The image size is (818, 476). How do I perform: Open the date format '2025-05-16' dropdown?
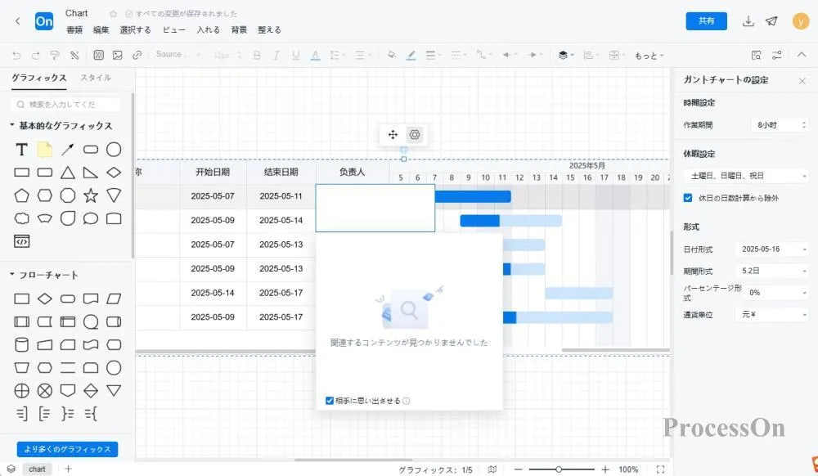tap(772, 249)
